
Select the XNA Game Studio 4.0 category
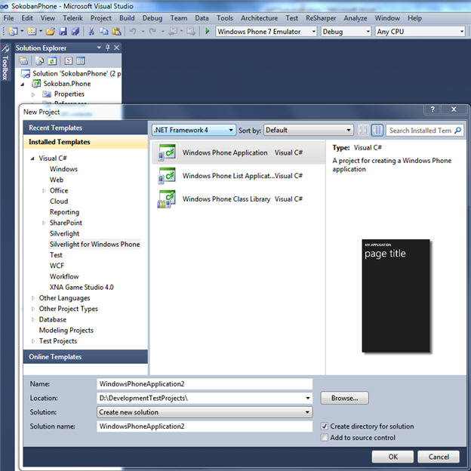[x=82, y=287]
